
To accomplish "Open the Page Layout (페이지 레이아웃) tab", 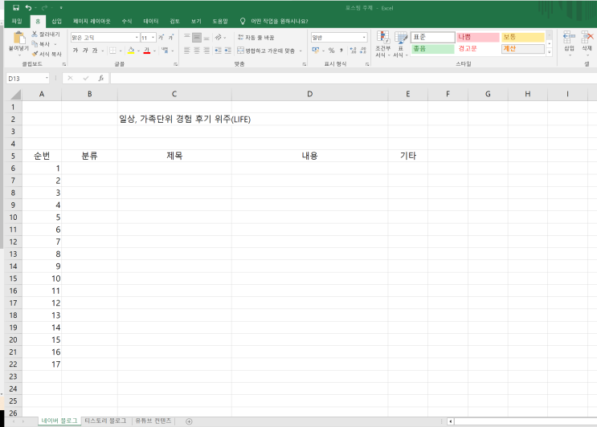I will 92,21.
